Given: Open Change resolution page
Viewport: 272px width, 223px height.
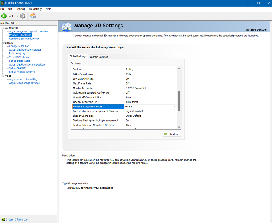Looking at the screenshot, I should [x=19, y=46].
